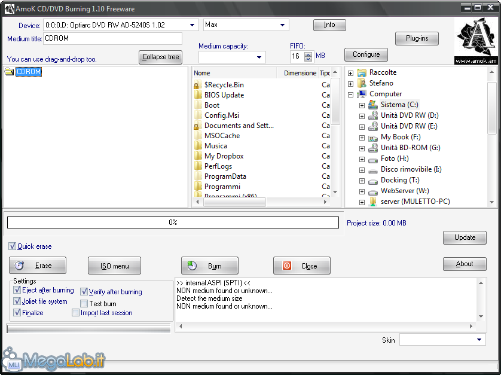Click the My Book (F:) drive icon
This screenshot has height=375, width=501.
pos(373,137)
